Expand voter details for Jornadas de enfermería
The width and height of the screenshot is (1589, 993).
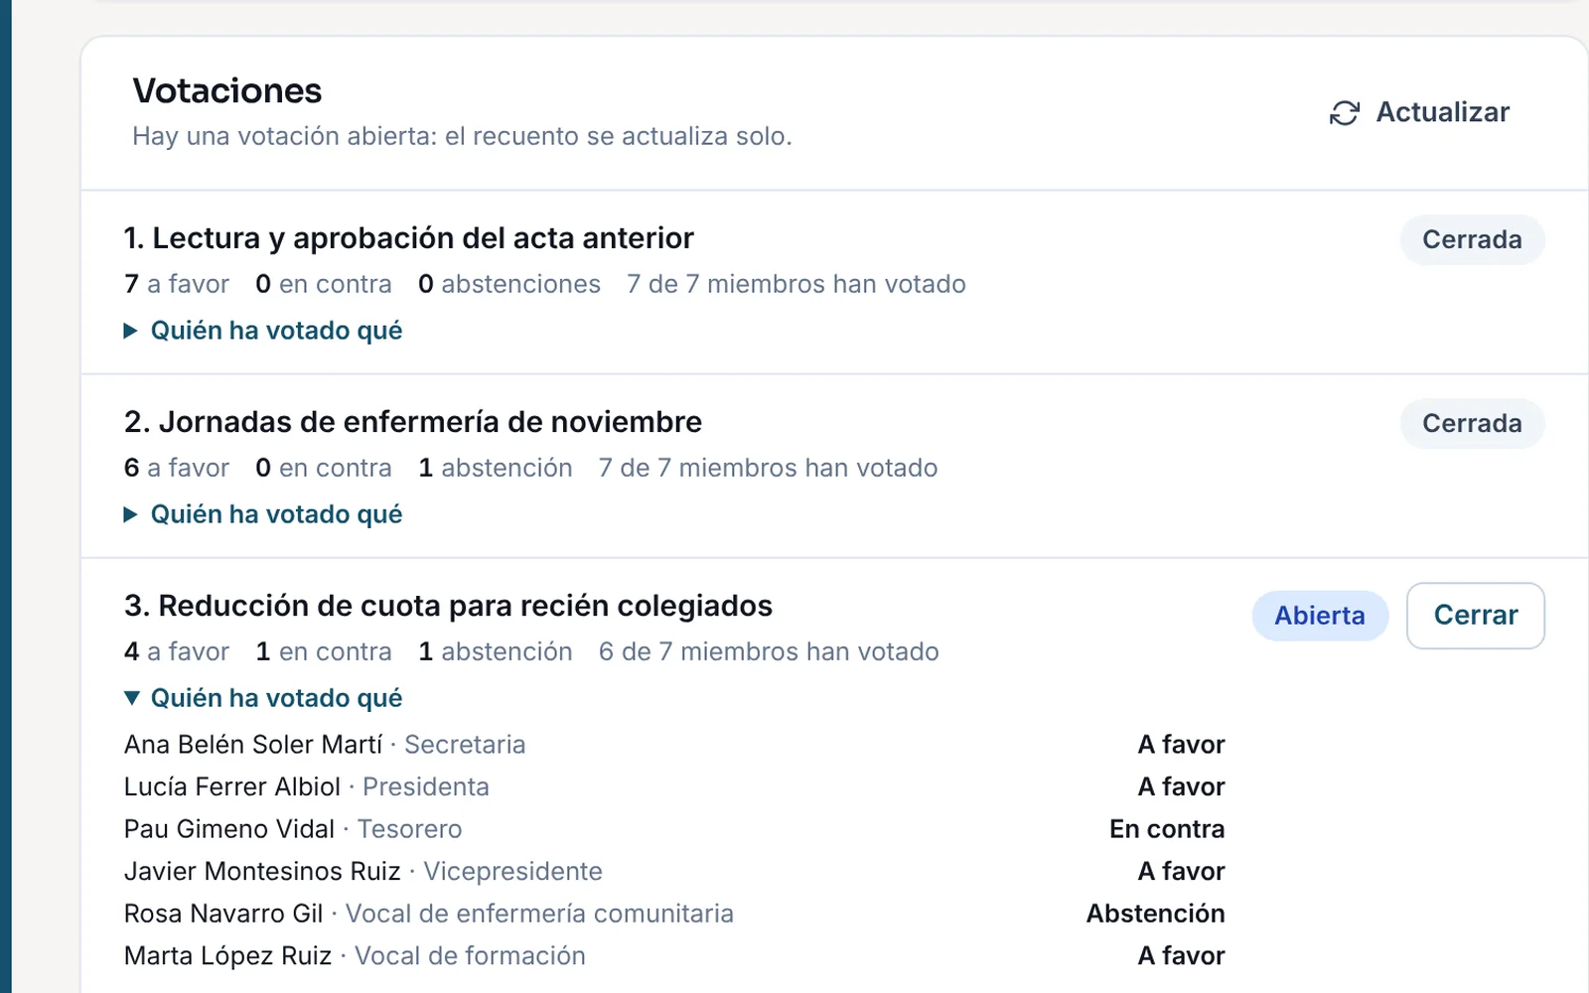pos(263,514)
